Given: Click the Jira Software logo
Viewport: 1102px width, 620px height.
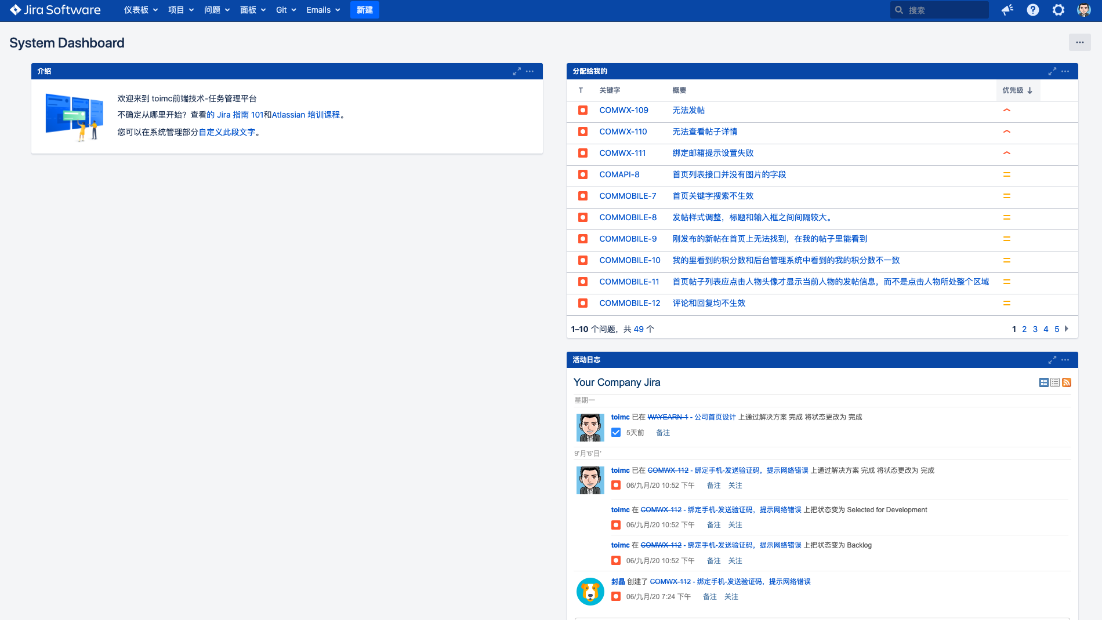Looking at the screenshot, I should coord(56,10).
